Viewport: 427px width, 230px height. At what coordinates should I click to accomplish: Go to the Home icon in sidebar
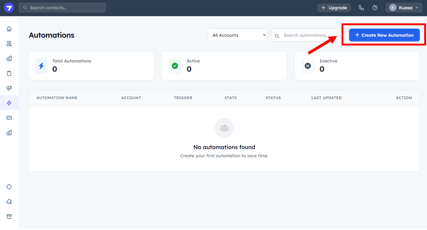coord(9,29)
